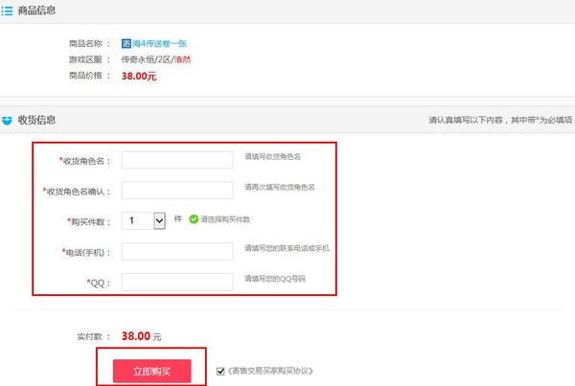Click the 38.00元 product price text
The width and height of the screenshot is (575, 386).
coord(139,77)
